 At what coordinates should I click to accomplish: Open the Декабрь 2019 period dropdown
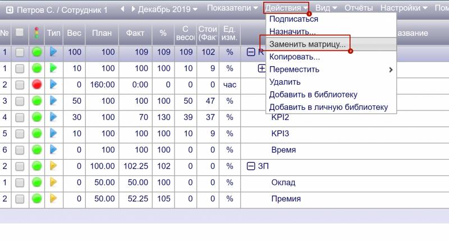pos(168,10)
